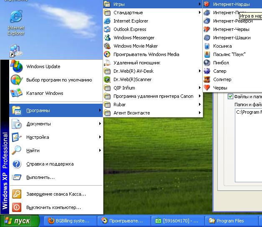262x227 pixels.
Task: Select the Rubar folder entry
Action: (x=153, y=105)
